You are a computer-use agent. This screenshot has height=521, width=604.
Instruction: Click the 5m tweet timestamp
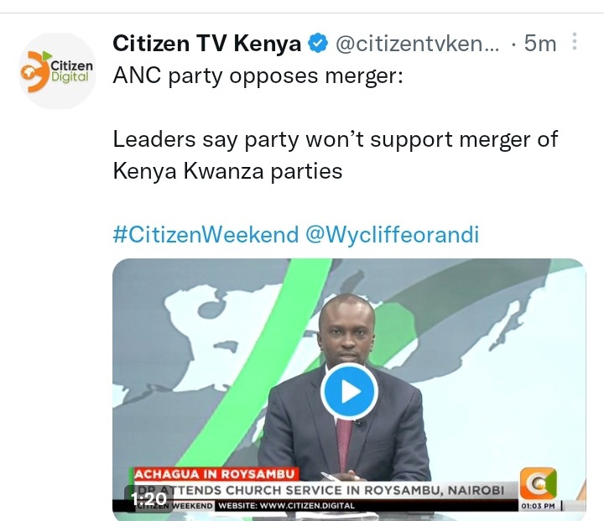pos(540,43)
